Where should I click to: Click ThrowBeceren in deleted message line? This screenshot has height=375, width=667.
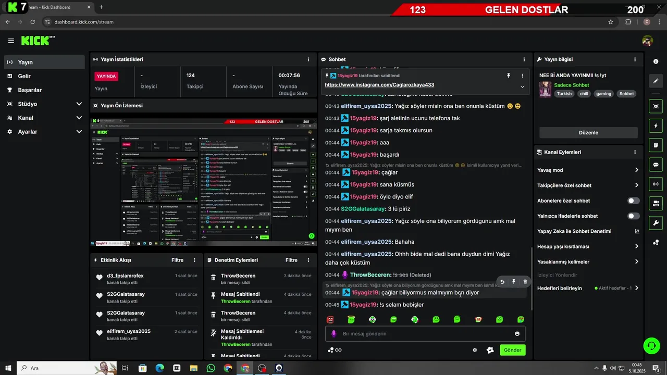(370, 274)
